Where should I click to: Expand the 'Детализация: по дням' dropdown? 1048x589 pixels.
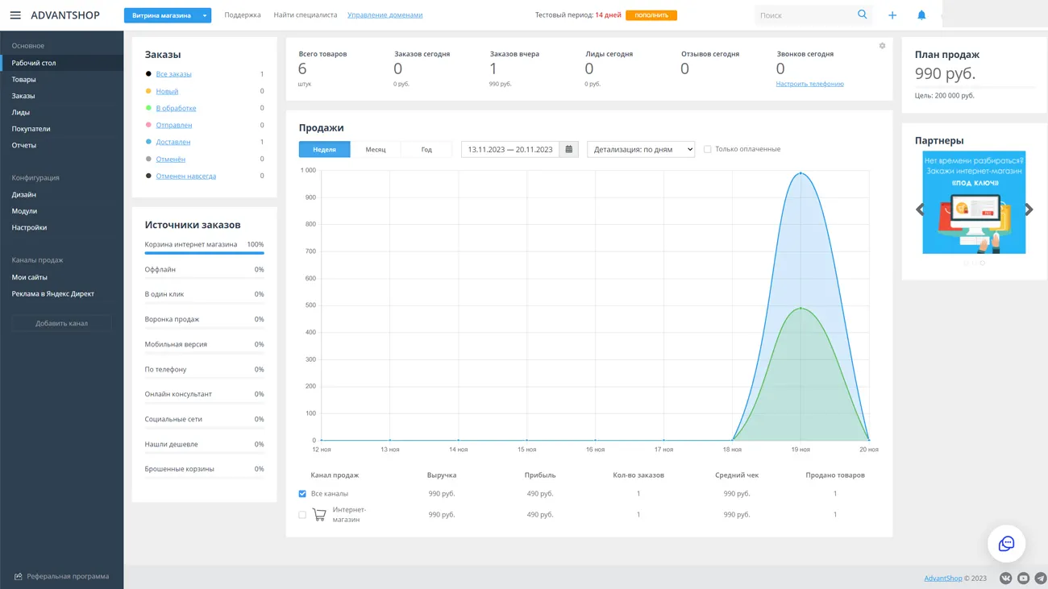tap(641, 149)
